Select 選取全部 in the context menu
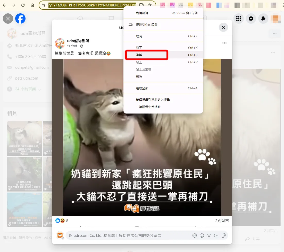 tap(142, 88)
